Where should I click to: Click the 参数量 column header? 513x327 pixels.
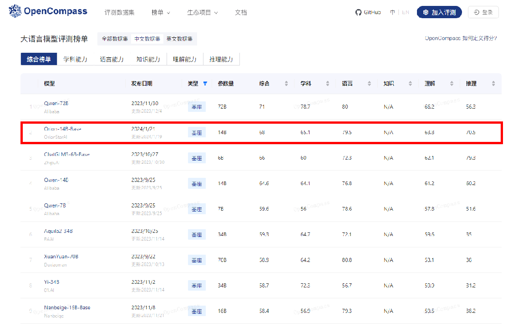point(226,83)
